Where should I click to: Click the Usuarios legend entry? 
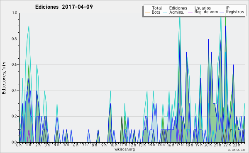click(x=200, y=8)
